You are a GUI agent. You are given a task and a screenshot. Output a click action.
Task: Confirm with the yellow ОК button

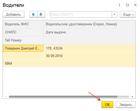click(107, 104)
